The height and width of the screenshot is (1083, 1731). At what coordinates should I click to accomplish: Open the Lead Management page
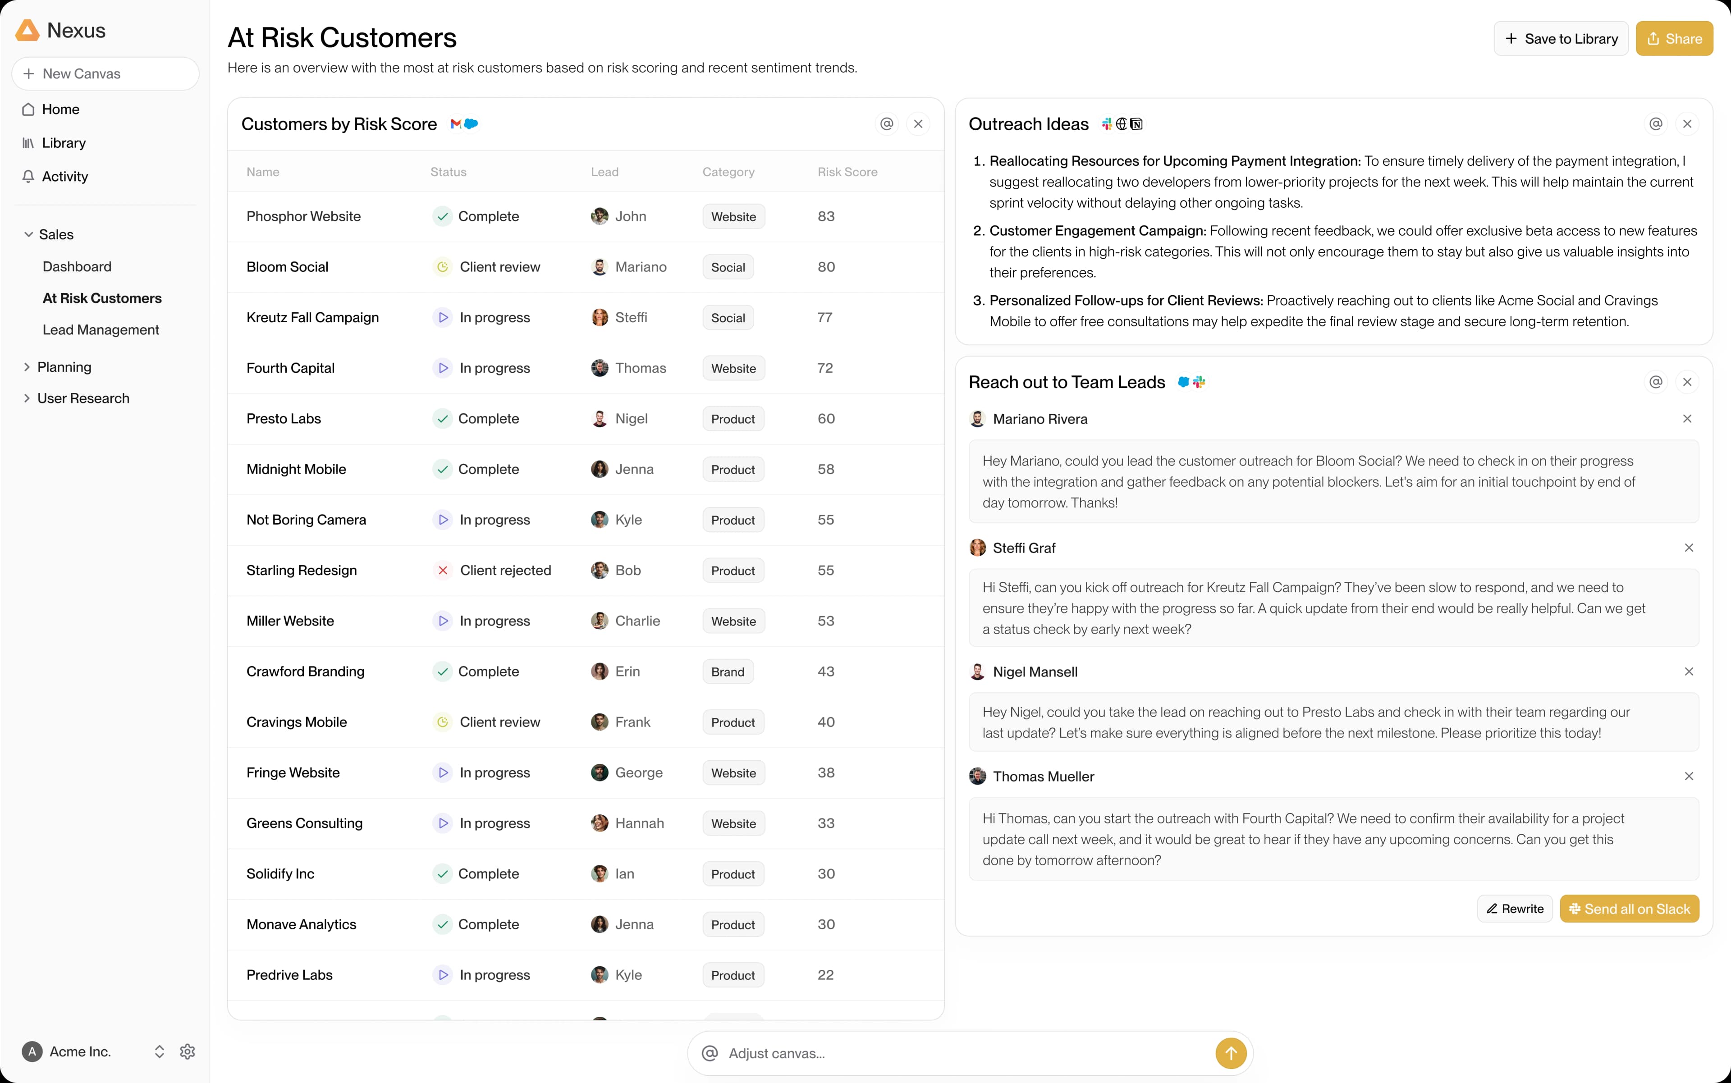click(101, 329)
